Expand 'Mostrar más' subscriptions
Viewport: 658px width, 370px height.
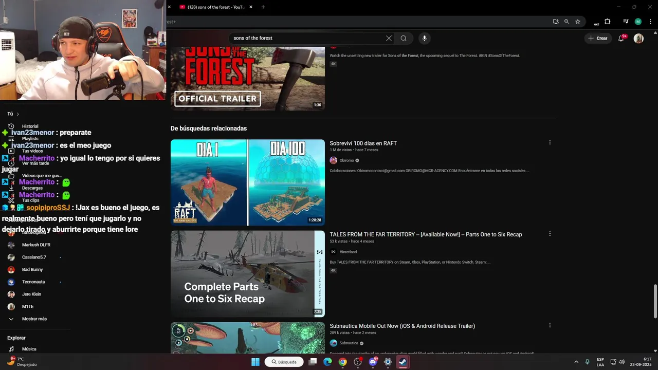pyautogui.click(x=34, y=319)
